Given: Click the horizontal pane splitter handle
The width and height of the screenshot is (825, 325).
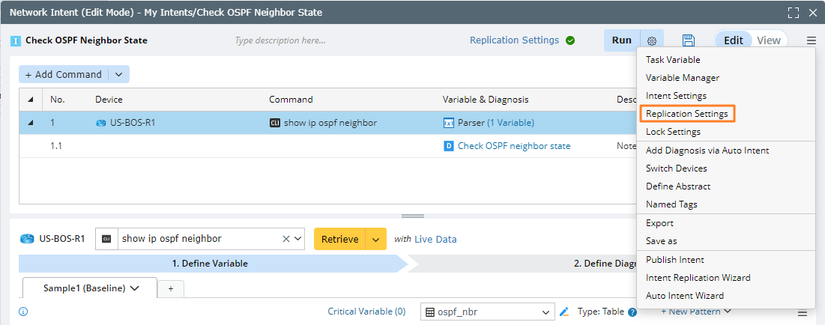Looking at the screenshot, I should click(413, 216).
